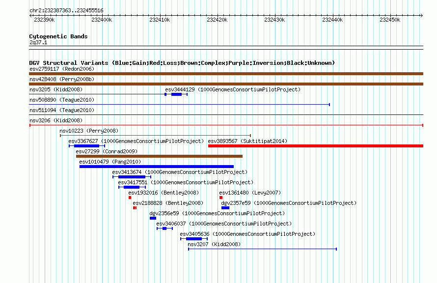Select the brown esv2759117 variant bar
Image resolution: width=437 pixels, height=283 pixels.
click(x=226, y=74)
